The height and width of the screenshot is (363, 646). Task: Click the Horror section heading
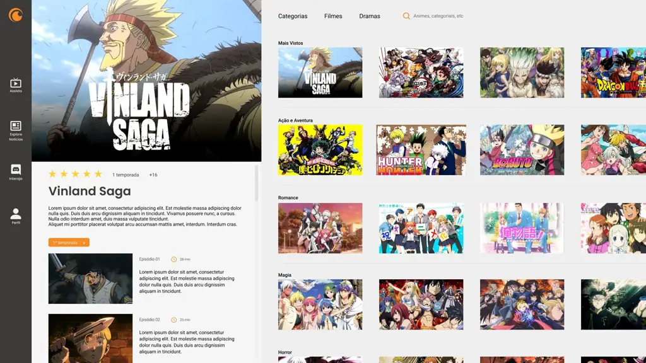point(285,352)
